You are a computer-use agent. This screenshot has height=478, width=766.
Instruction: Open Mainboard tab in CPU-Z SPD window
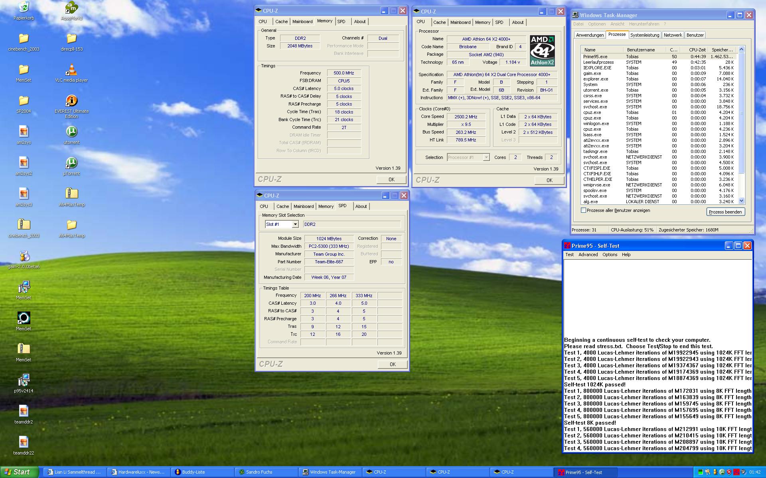(304, 206)
